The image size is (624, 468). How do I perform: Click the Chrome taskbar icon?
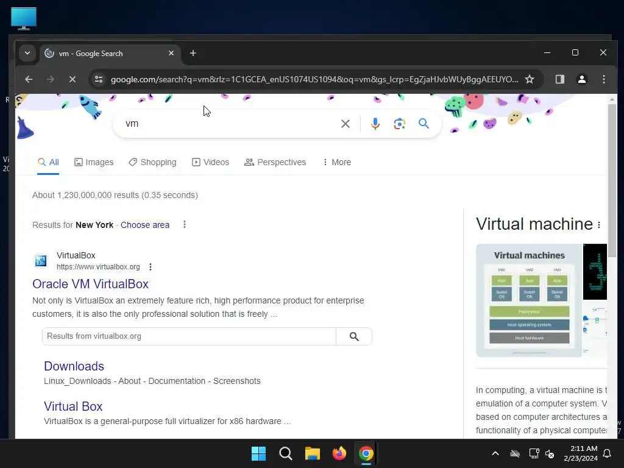(x=366, y=453)
